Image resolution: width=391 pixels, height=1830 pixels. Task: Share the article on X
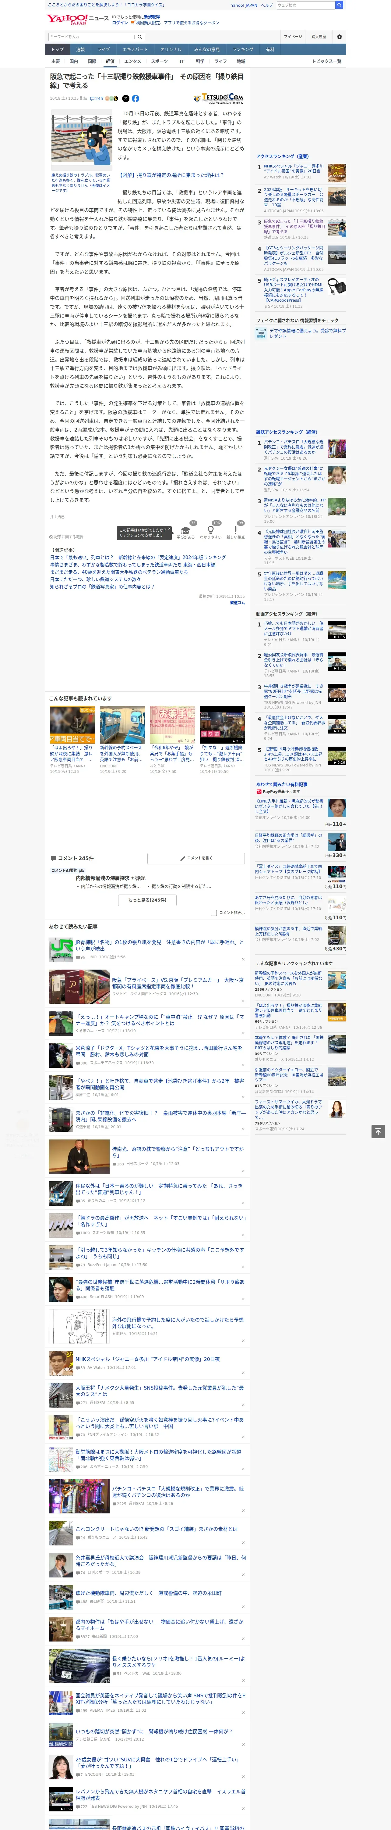click(x=125, y=99)
